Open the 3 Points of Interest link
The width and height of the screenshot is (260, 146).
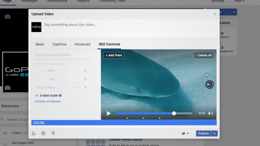click(47, 101)
